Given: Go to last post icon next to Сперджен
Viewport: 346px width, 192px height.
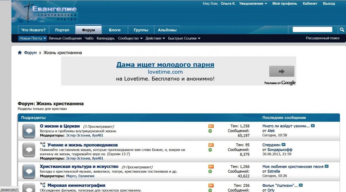Looking at the screenshot, I should tap(283, 145).
